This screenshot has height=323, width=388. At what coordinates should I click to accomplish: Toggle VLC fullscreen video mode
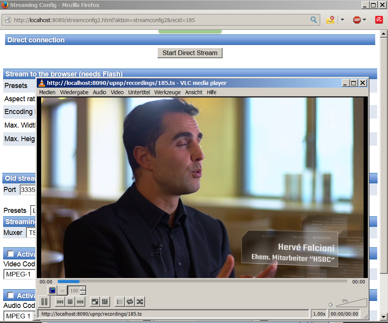(x=95, y=301)
